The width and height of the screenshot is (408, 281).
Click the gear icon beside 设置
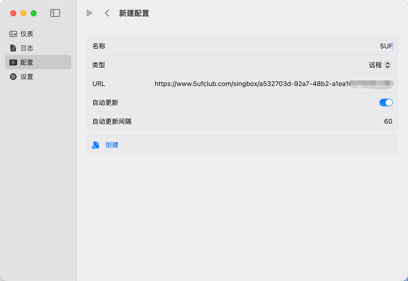click(x=13, y=77)
